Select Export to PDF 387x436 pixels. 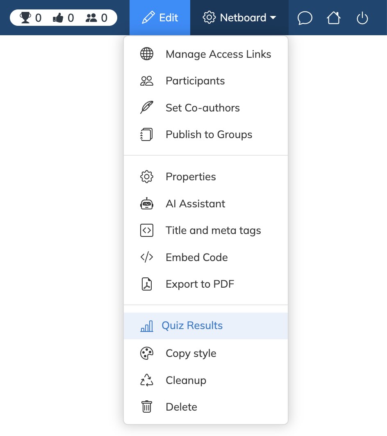click(206, 284)
